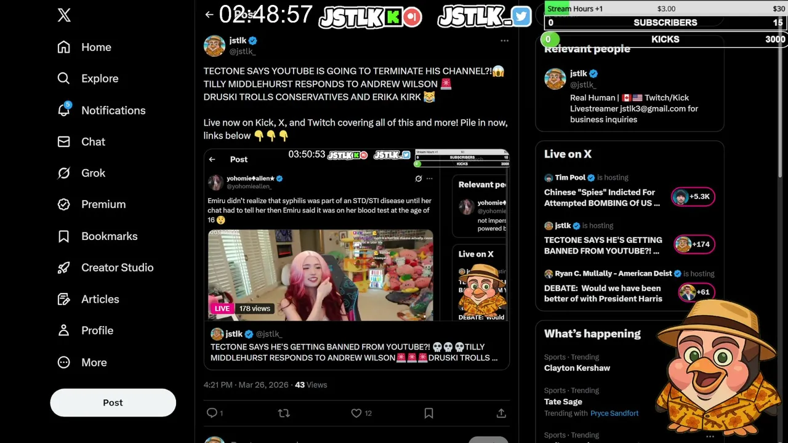Click the Articles icon
The height and width of the screenshot is (443, 788).
[64, 299]
